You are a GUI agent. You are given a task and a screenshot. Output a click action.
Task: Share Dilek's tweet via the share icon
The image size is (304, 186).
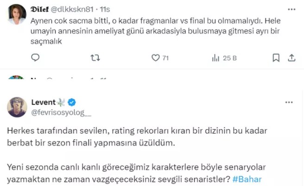click(x=292, y=58)
